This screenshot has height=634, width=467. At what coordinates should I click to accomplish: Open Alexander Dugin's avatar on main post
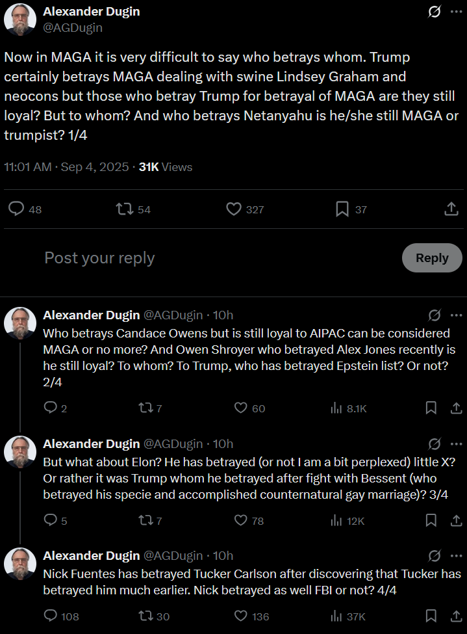[20, 20]
